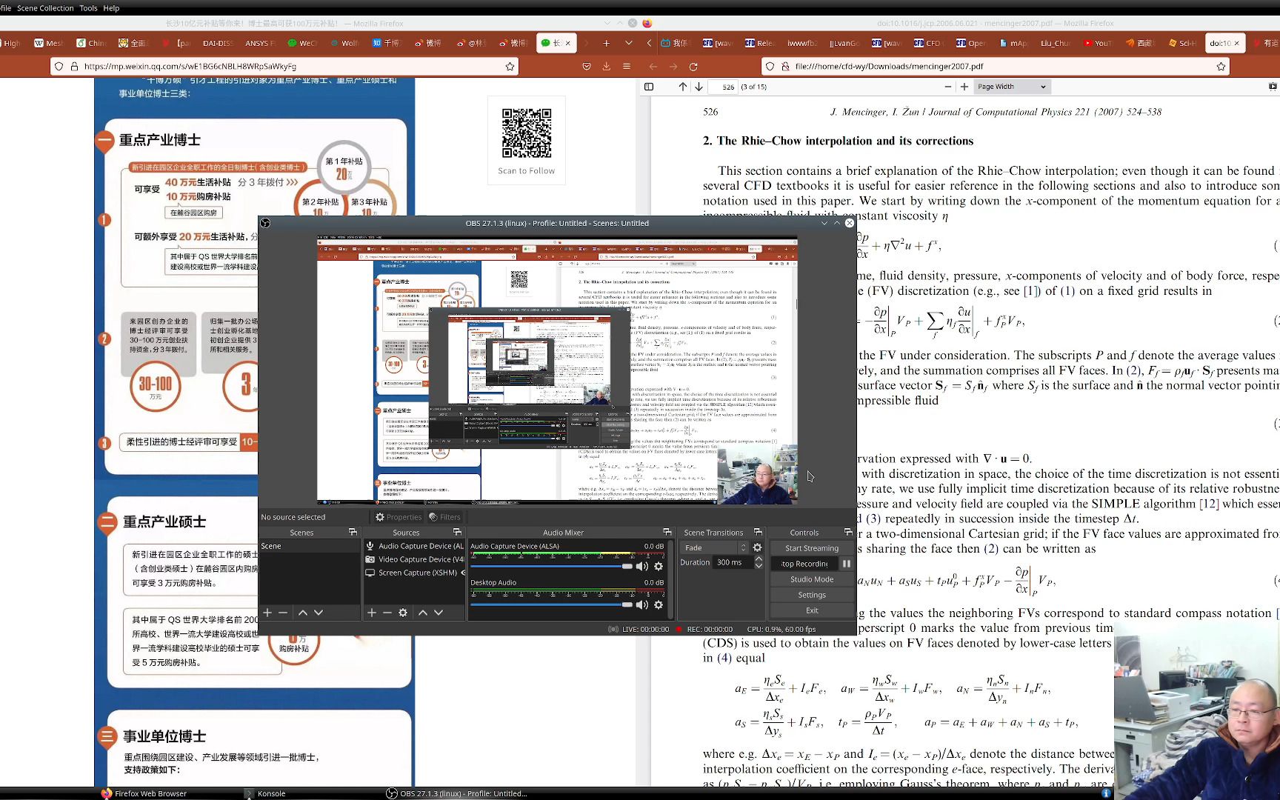Open the Fade transition dropdown
Viewport: 1280px width, 800px height.
tap(714, 547)
